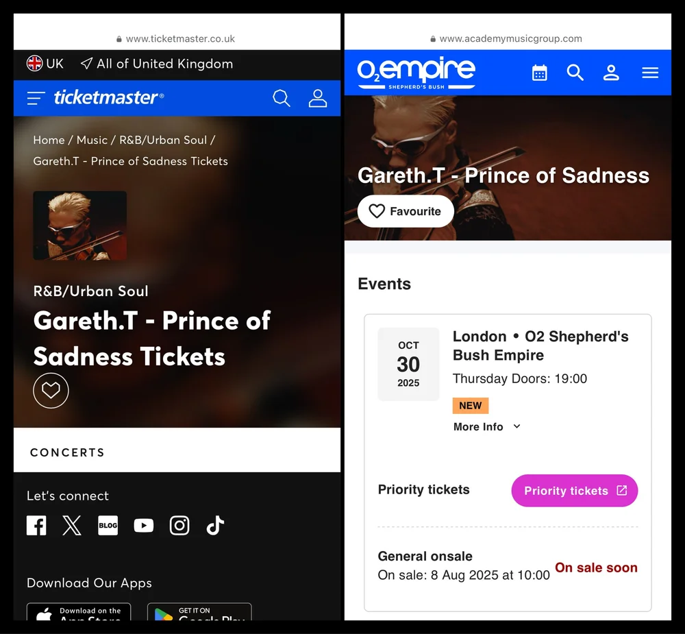Click the Events heading
Screen dimensions: 685x634
click(x=384, y=284)
